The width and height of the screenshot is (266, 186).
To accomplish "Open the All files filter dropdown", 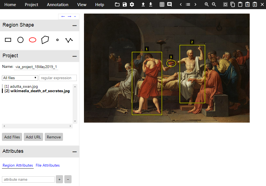I will coord(20,78).
